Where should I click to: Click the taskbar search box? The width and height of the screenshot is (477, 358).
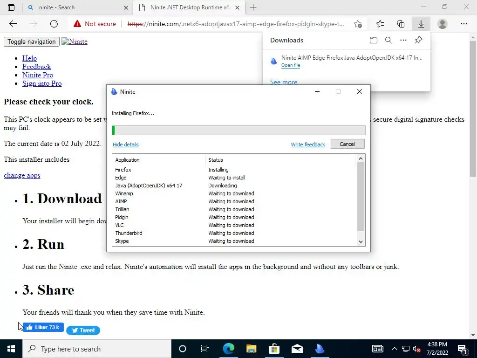[x=97, y=349]
